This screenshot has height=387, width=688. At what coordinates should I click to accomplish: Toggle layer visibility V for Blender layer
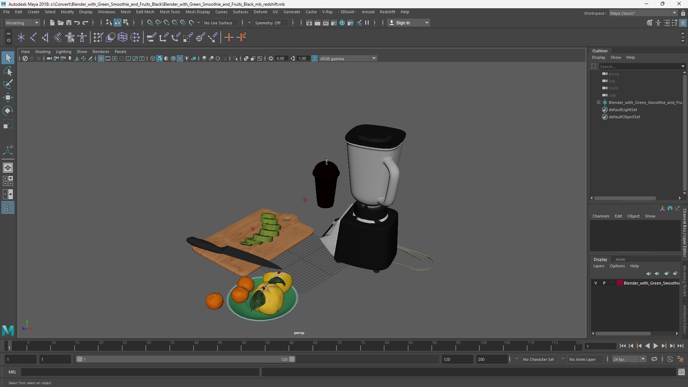[596, 283]
